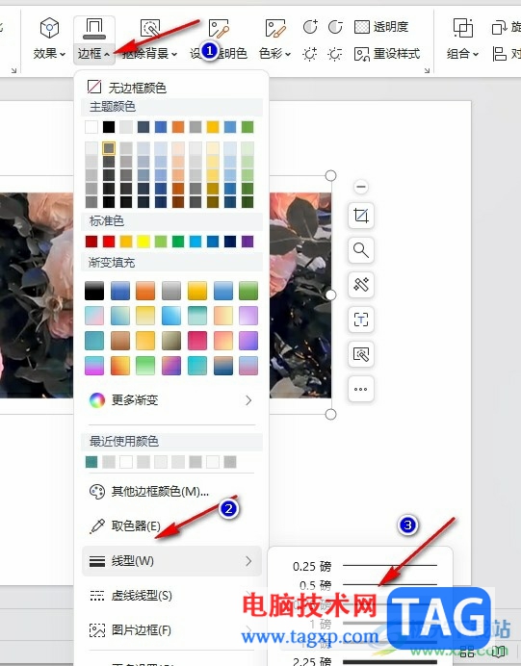Click the 组合 group icon
This screenshot has height=666, width=521.
[463, 28]
